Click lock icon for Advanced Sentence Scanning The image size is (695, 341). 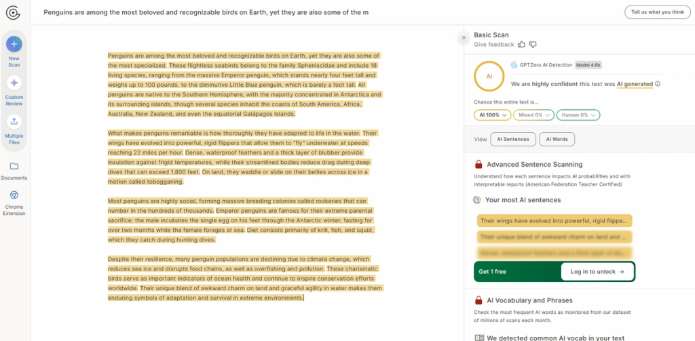point(478,164)
